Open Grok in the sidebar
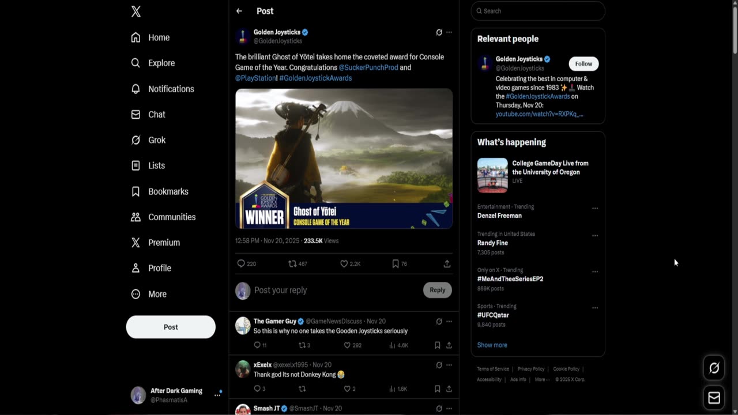Viewport: 738px width, 415px height. pos(149,140)
